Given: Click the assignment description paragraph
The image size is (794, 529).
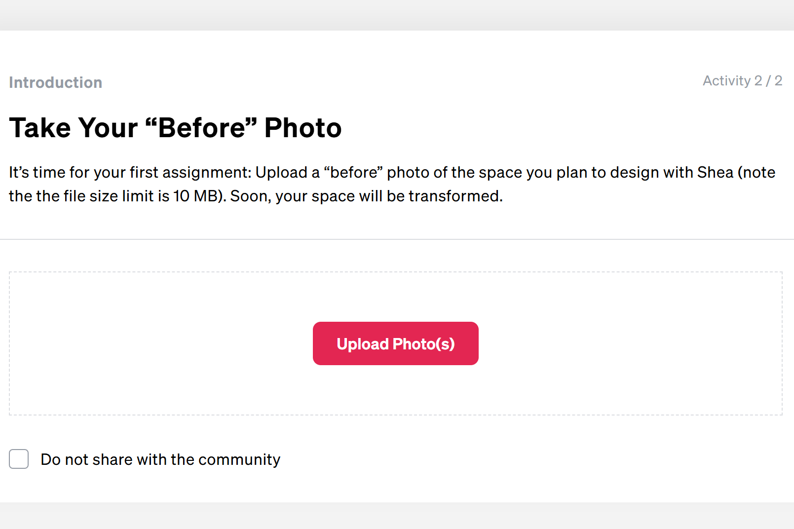Looking at the screenshot, I should click(392, 184).
